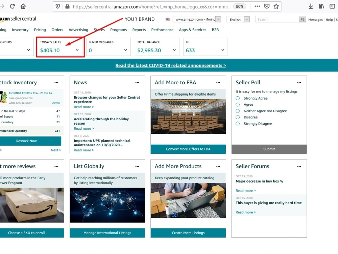Open the browser downloads arrow icon

point(311,6)
